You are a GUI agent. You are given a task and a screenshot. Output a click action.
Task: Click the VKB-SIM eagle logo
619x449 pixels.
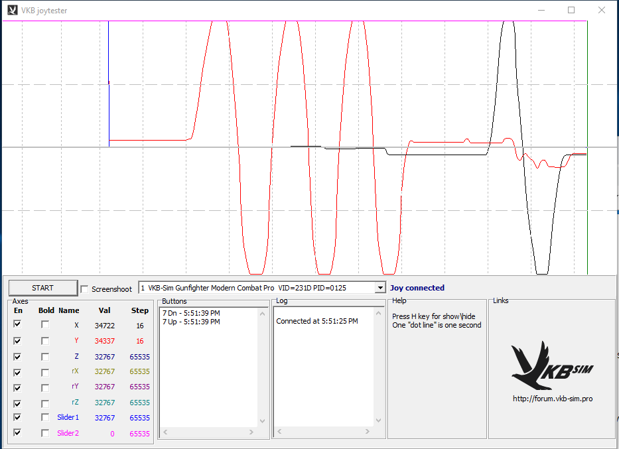pos(552,365)
